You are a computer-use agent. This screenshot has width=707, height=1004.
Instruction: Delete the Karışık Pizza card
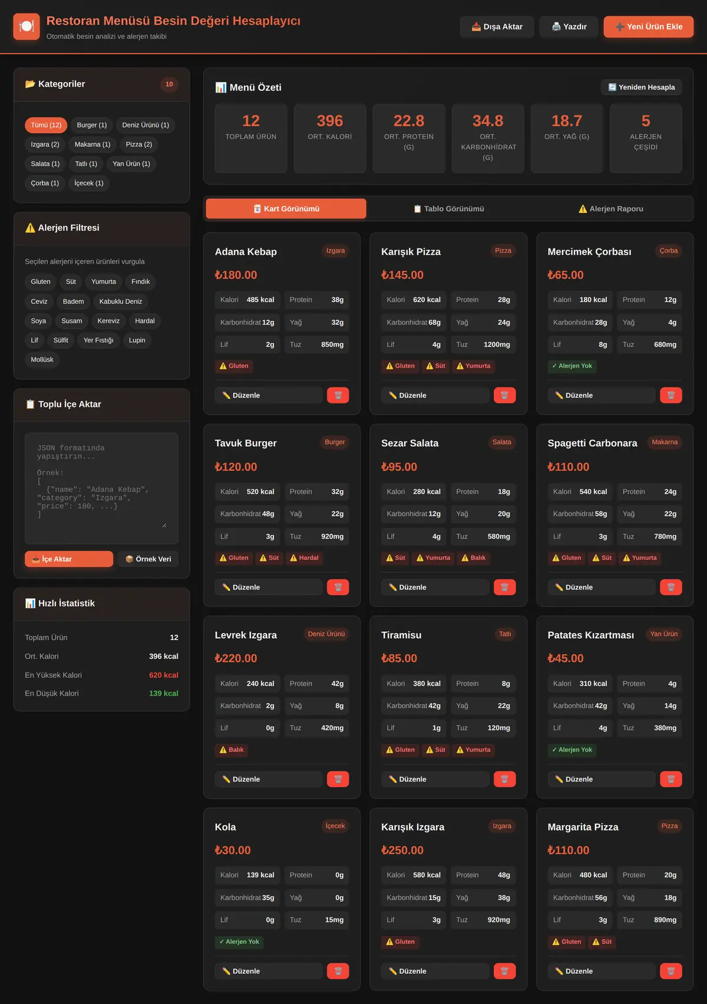pyautogui.click(x=504, y=395)
